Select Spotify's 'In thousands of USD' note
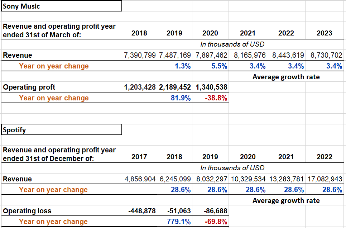 232,168
